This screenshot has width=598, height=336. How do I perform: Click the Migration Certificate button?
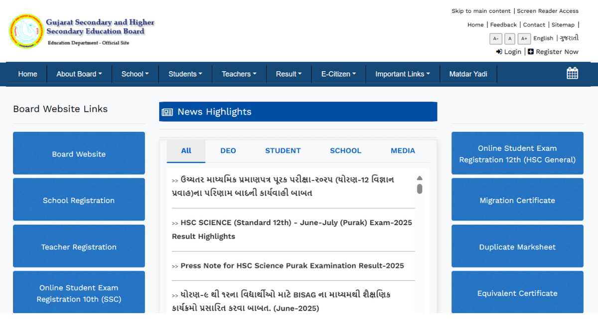tap(517, 200)
